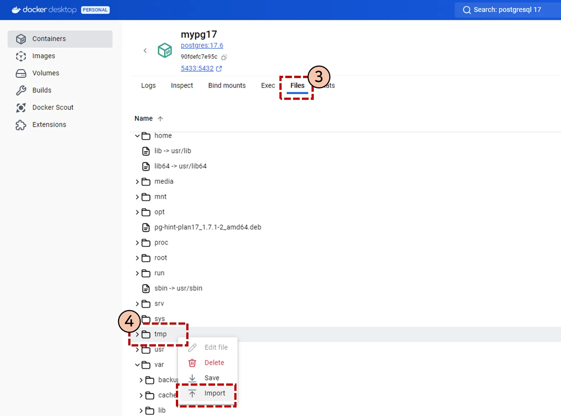Click the tmp folder icon
The image size is (561, 416).
point(146,334)
